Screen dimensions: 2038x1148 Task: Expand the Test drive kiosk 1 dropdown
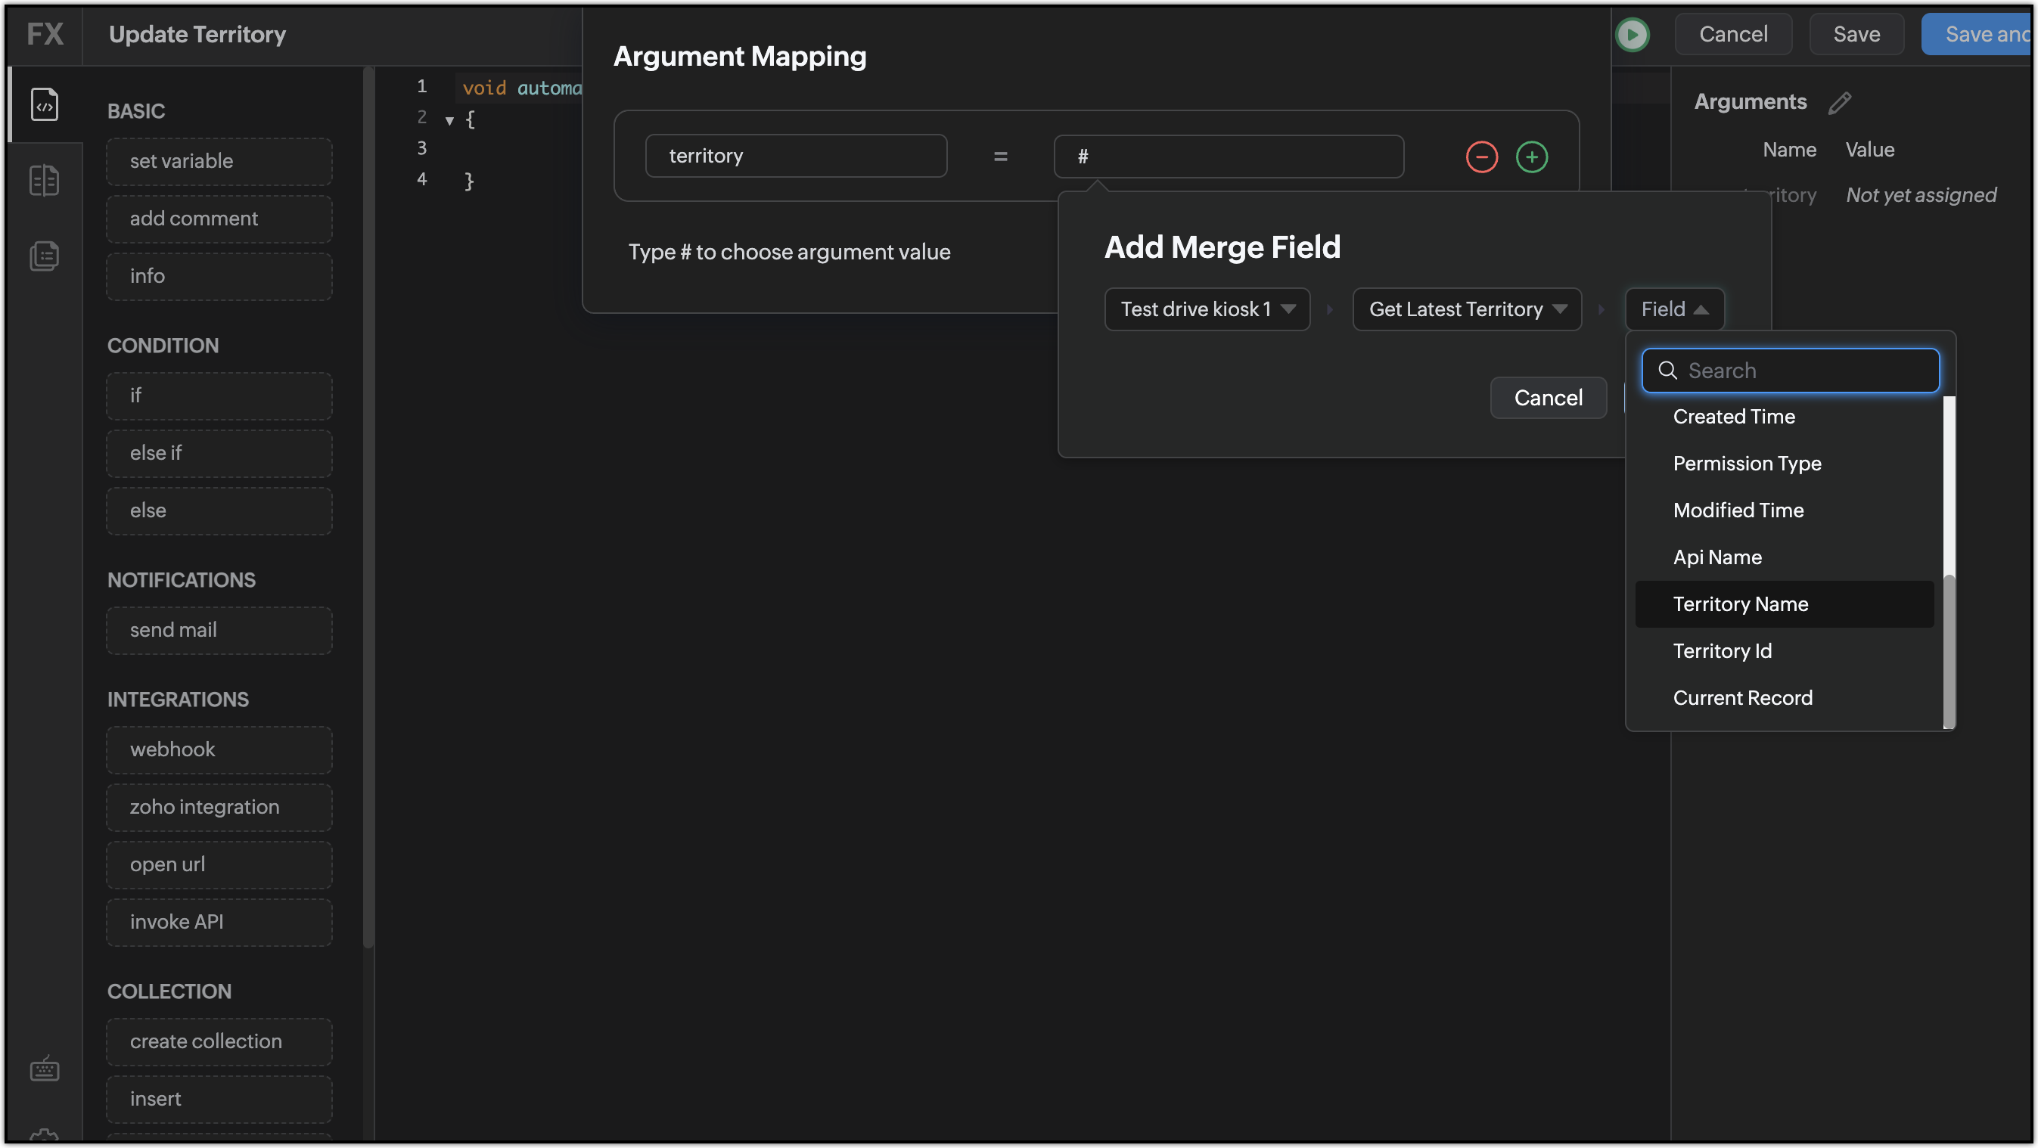click(x=1207, y=309)
